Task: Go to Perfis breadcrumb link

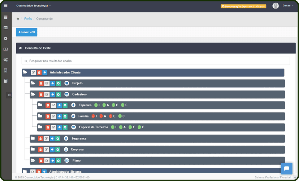Action: click(28, 19)
